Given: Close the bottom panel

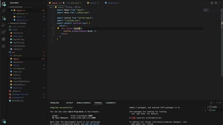Looking at the screenshot, I should (220, 103).
